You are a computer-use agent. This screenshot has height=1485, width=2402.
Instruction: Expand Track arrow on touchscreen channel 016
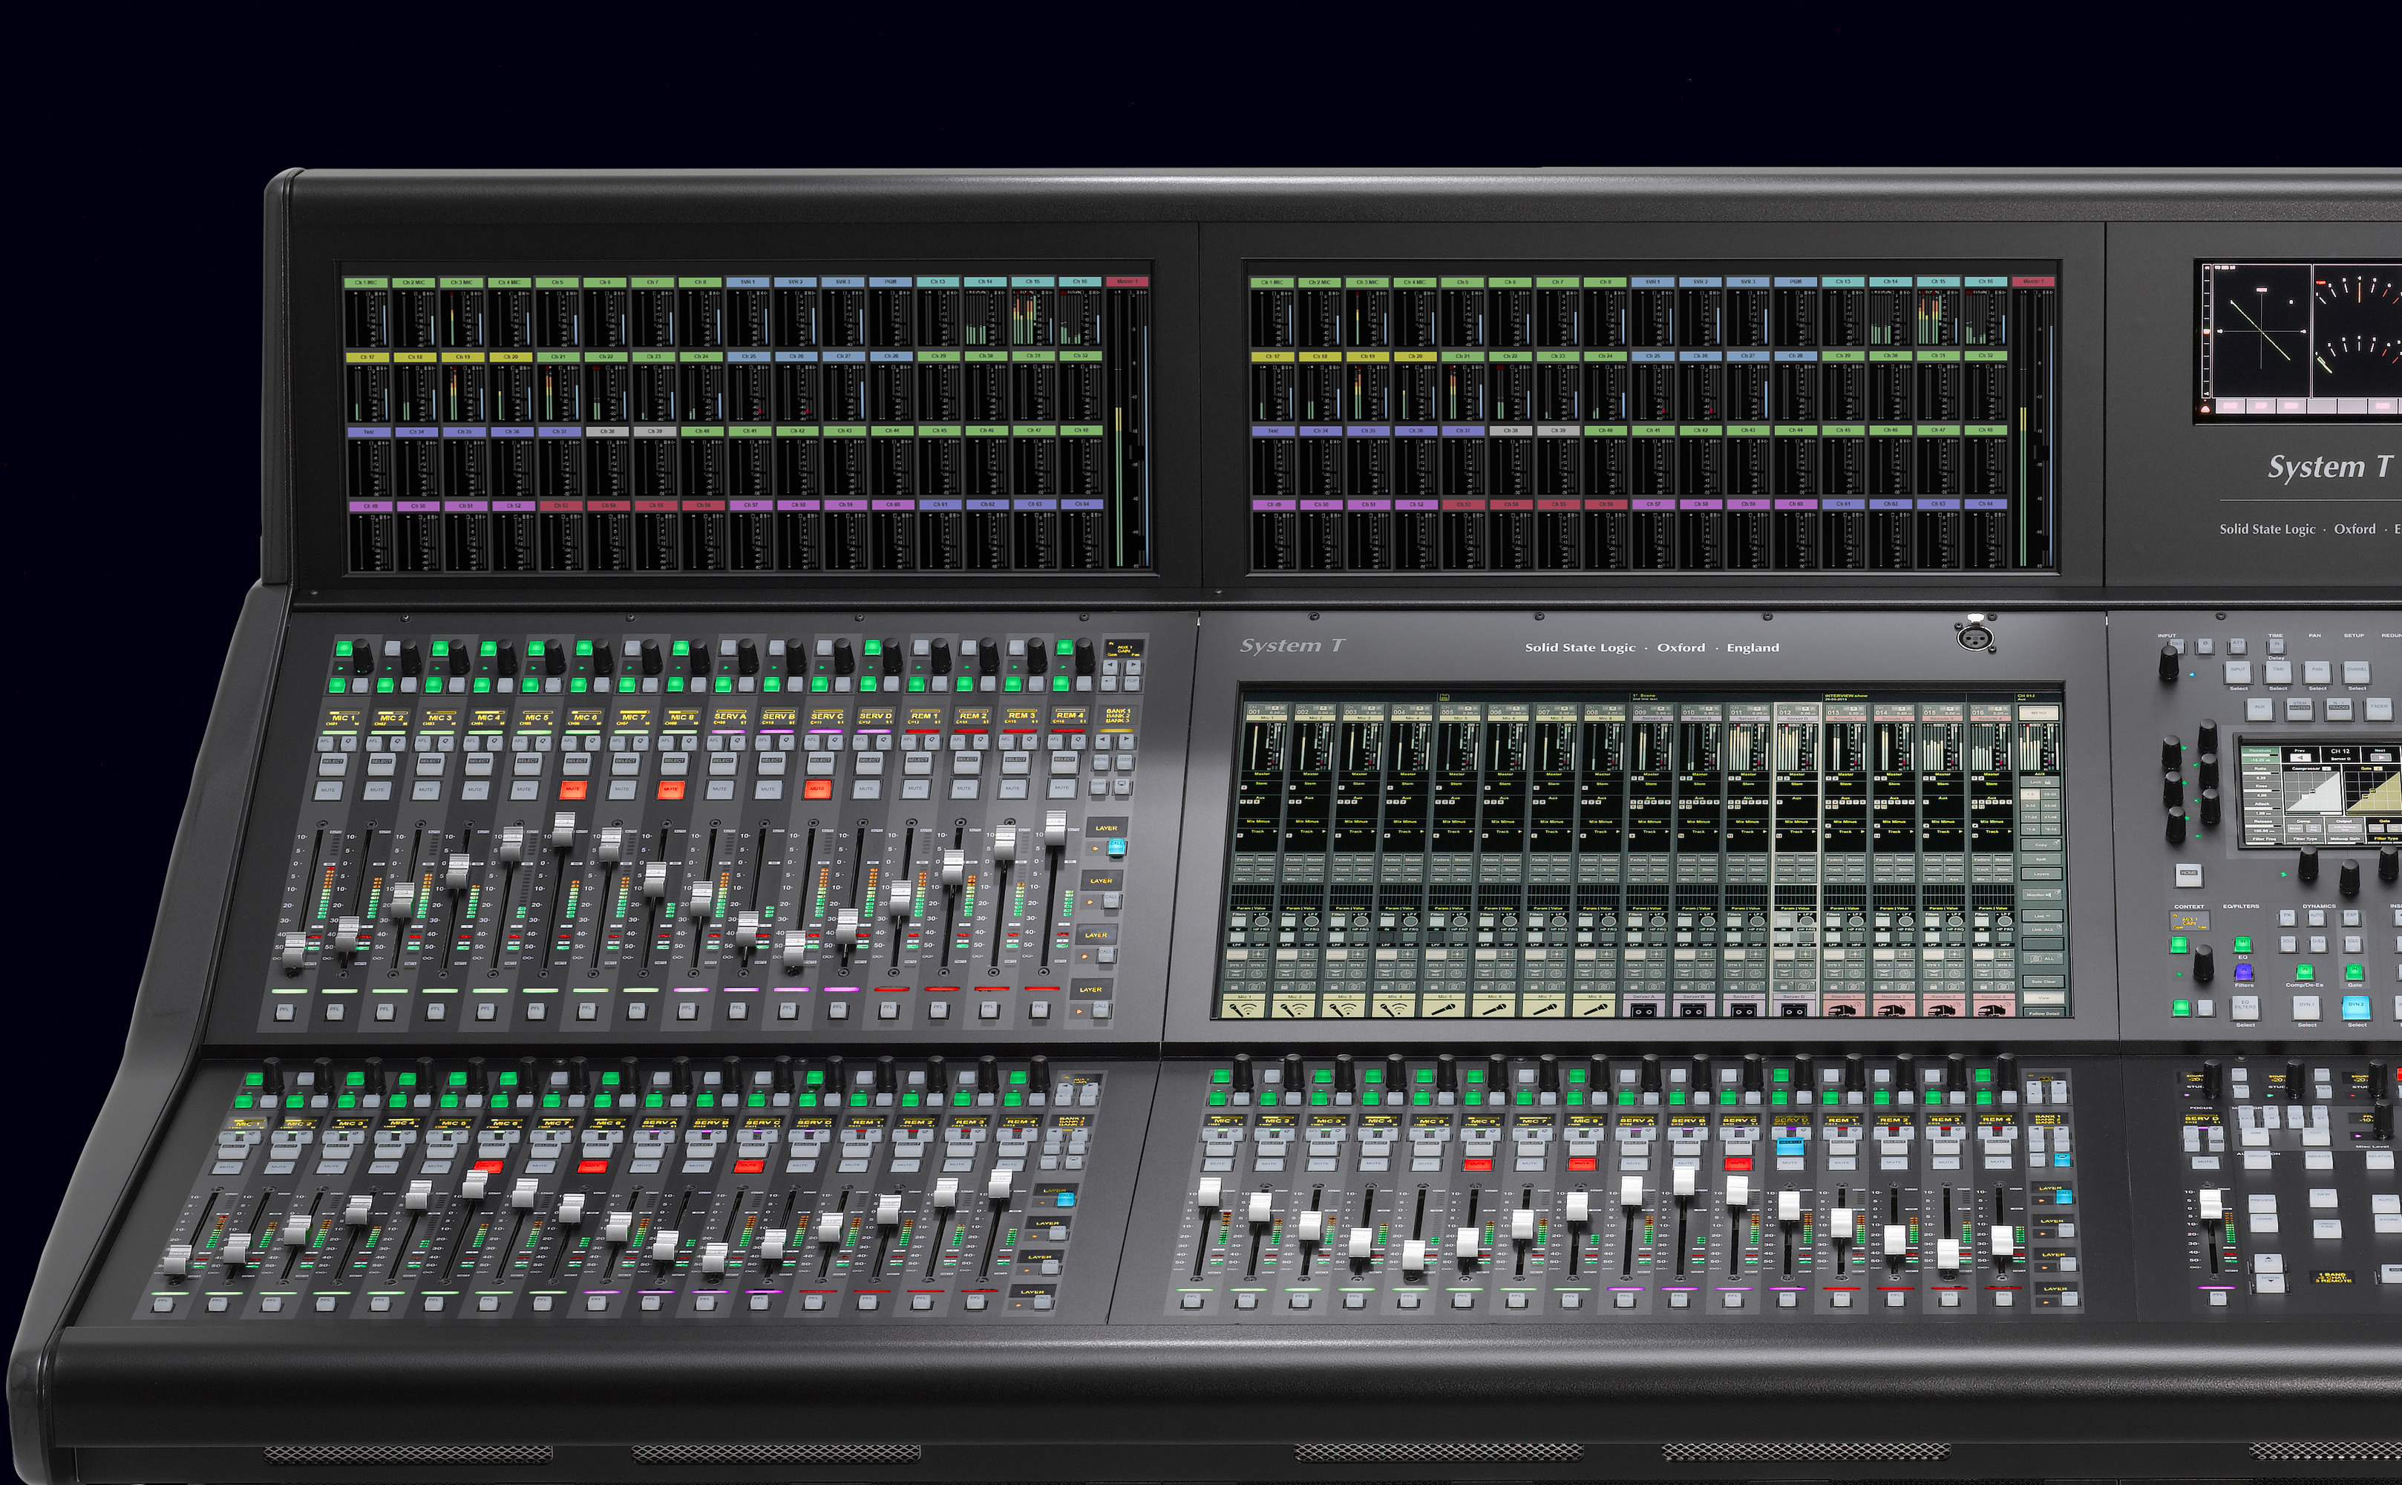(2009, 832)
